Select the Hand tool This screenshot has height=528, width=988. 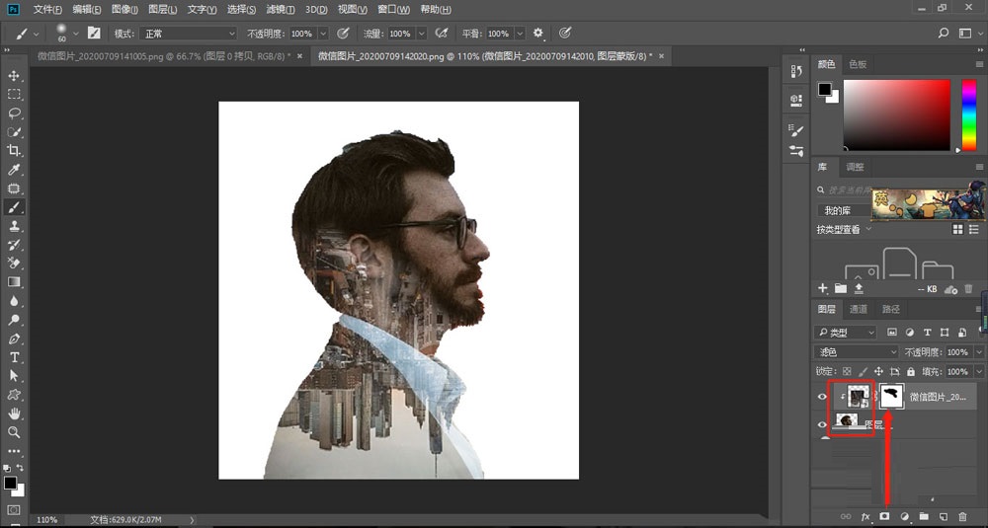14,414
